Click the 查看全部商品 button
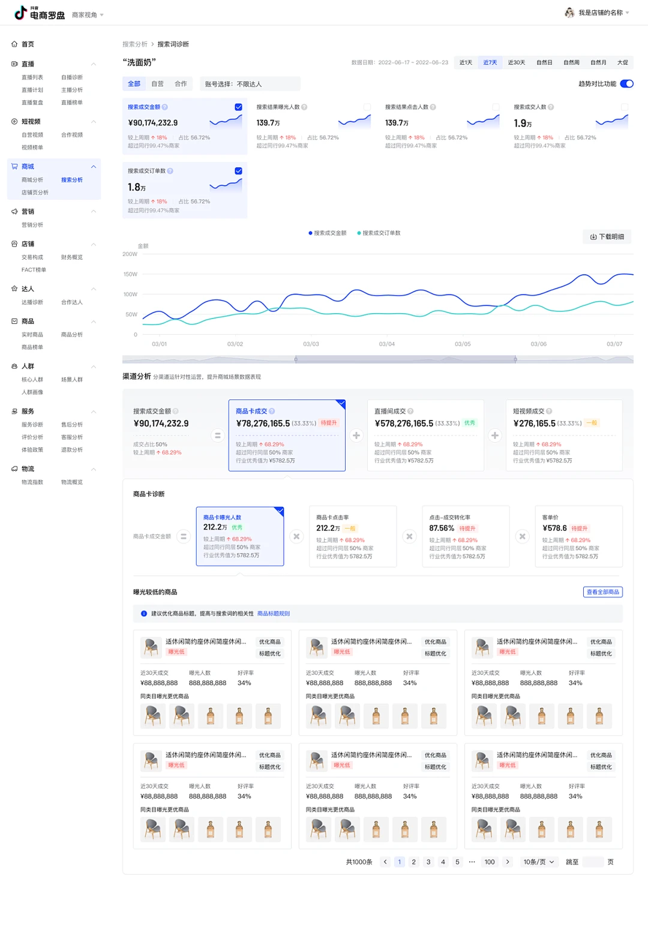Image resolution: width=648 pixels, height=928 pixels. click(x=603, y=592)
